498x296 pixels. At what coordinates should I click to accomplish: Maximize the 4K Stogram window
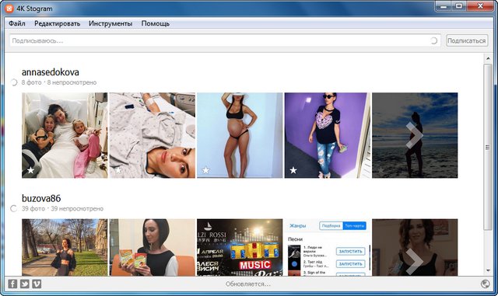point(459,6)
